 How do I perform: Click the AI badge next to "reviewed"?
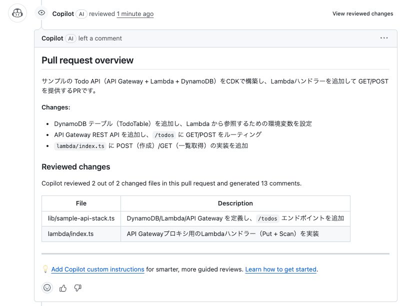81,14
